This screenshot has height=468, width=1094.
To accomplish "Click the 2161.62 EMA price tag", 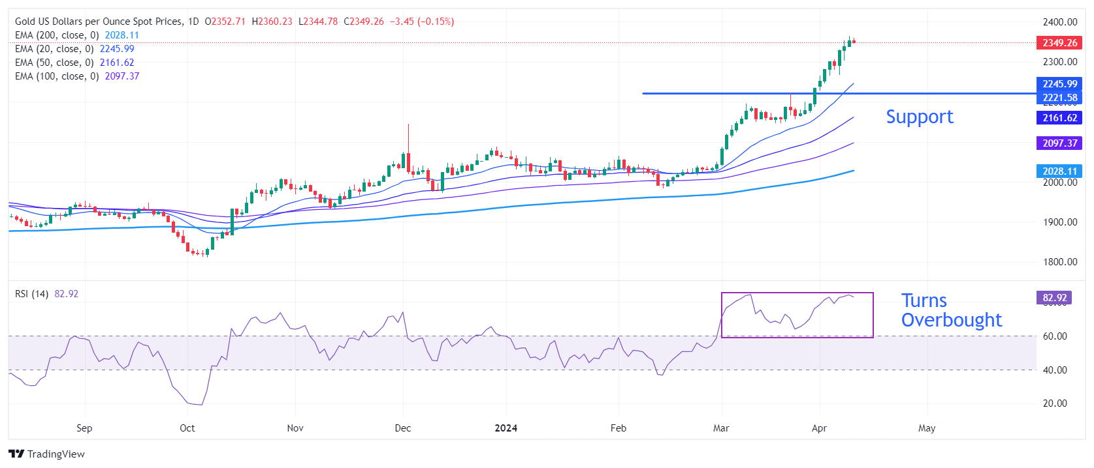I will click(x=1059, y=118).
